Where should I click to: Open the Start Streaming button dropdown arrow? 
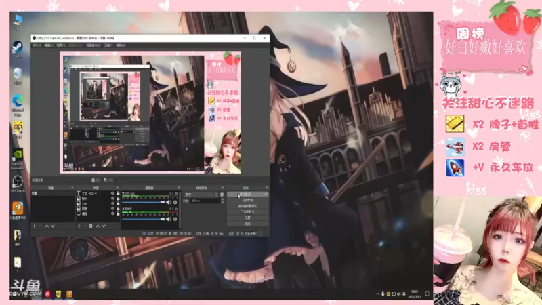(x=266, y=195)
